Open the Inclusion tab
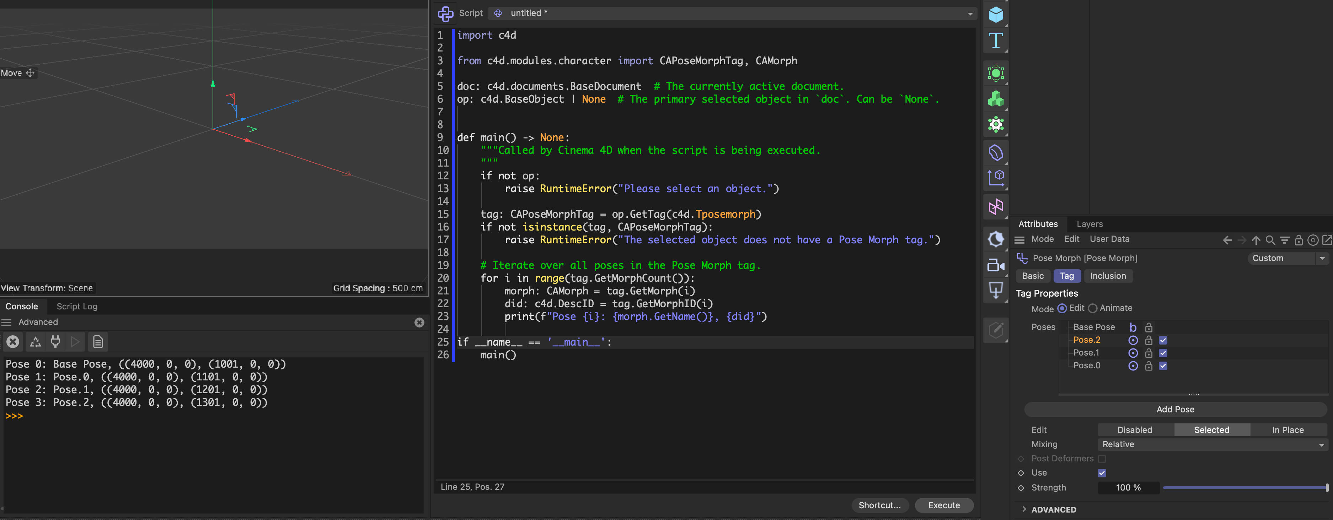Screen dimensions: 1333x520 pos(1108,276)
